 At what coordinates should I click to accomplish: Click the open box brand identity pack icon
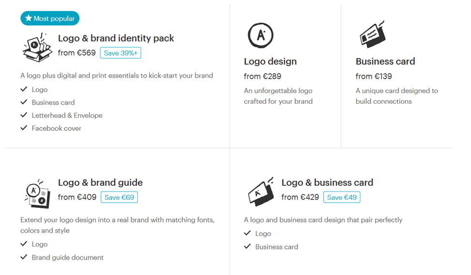(37, 47)
